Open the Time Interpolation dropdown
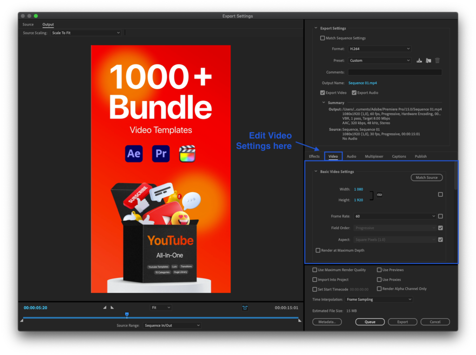This screenshot has width=476, height=355. click(x=379, y=299)
